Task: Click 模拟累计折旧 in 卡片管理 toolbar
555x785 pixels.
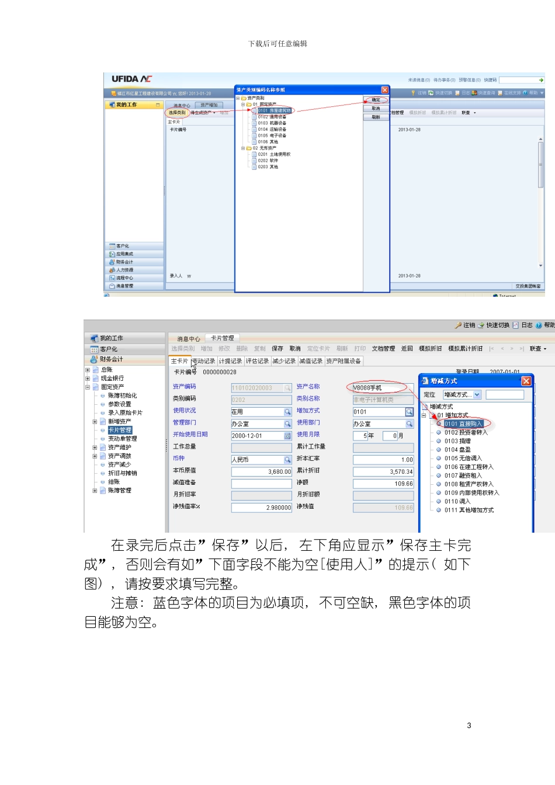Action: click(465, 349)
